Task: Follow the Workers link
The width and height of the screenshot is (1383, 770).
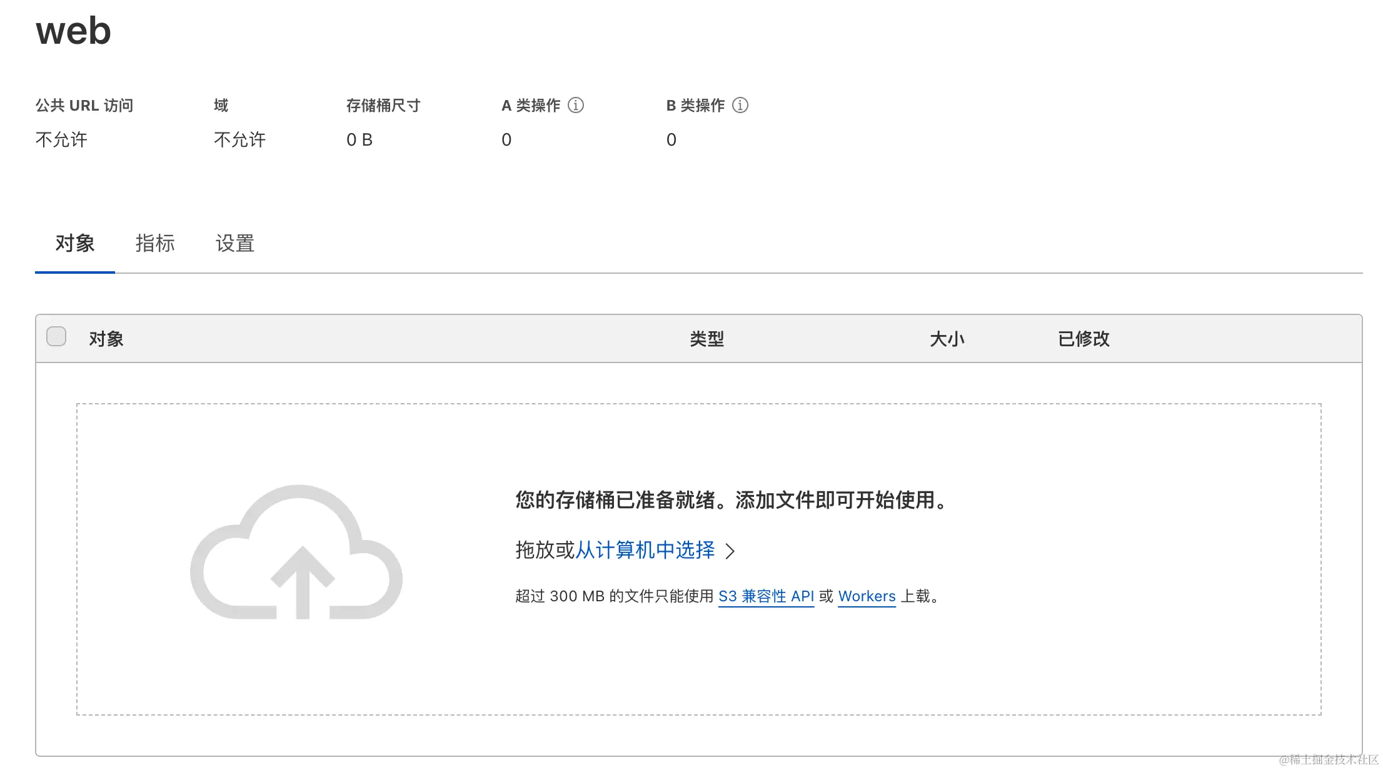Action: [867, 596]
